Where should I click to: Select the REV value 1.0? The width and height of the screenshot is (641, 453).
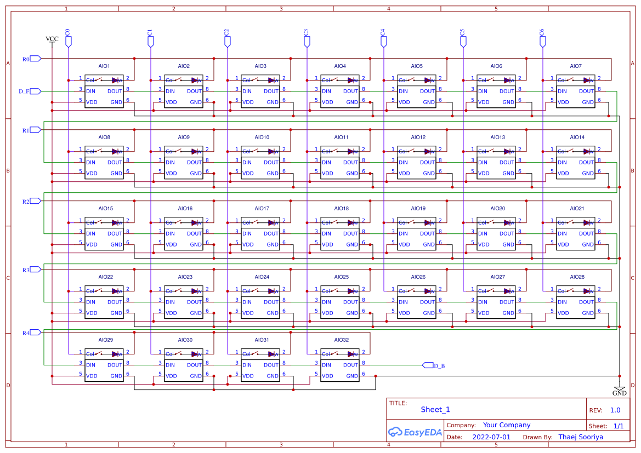[x=615, y=410]
